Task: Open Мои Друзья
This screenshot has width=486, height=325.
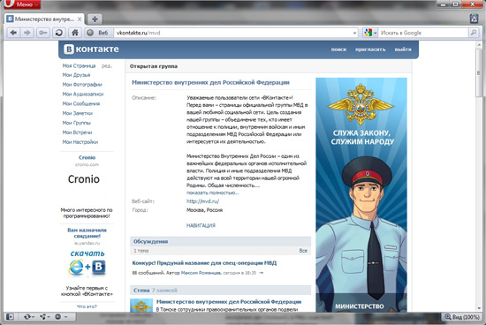Action: point(76,75)
